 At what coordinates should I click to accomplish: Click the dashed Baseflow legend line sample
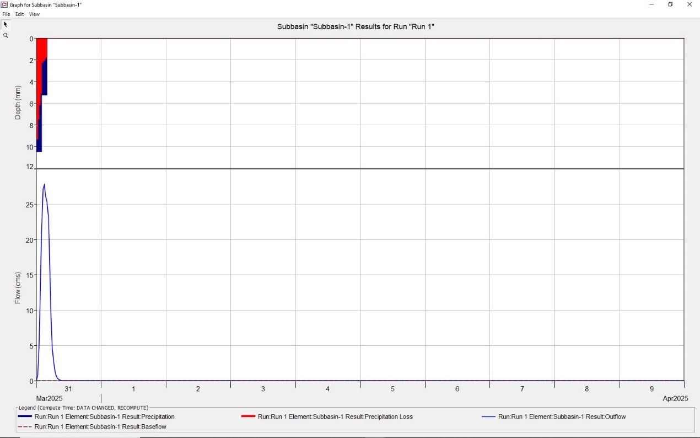click(x=25, y=427)
